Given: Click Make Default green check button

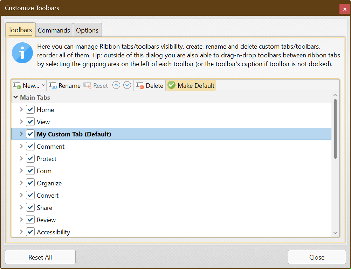Looking at the screenshot, I should pyautogui.click(x=191, y=86).
